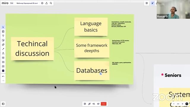Click the Undo arrow
This screenshot has width=190, height=107.
3,76
